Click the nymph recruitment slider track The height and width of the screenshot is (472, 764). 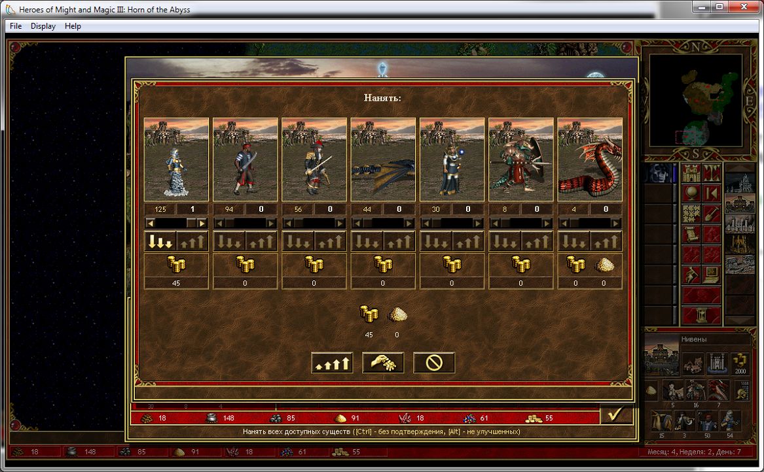click(x=176, y=224)
